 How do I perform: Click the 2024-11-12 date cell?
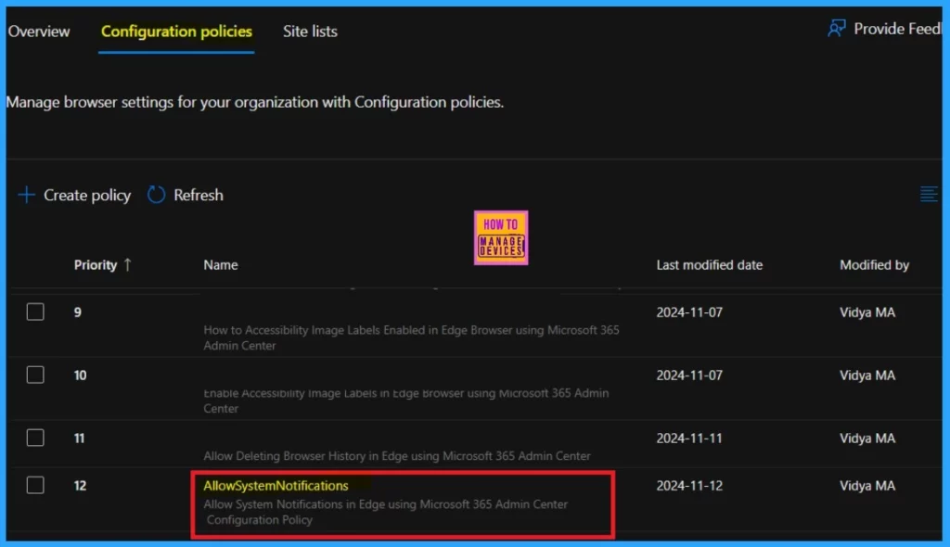689,485
